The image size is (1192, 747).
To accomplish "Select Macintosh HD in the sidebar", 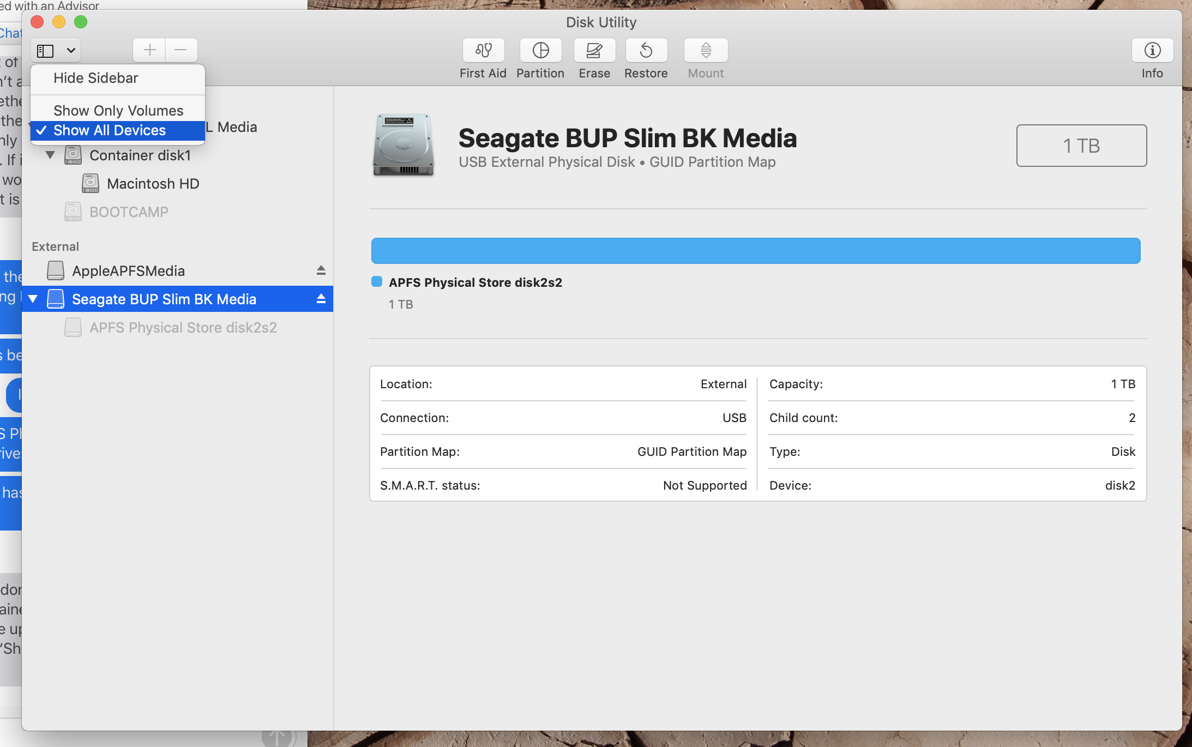I will click(153, 184).
